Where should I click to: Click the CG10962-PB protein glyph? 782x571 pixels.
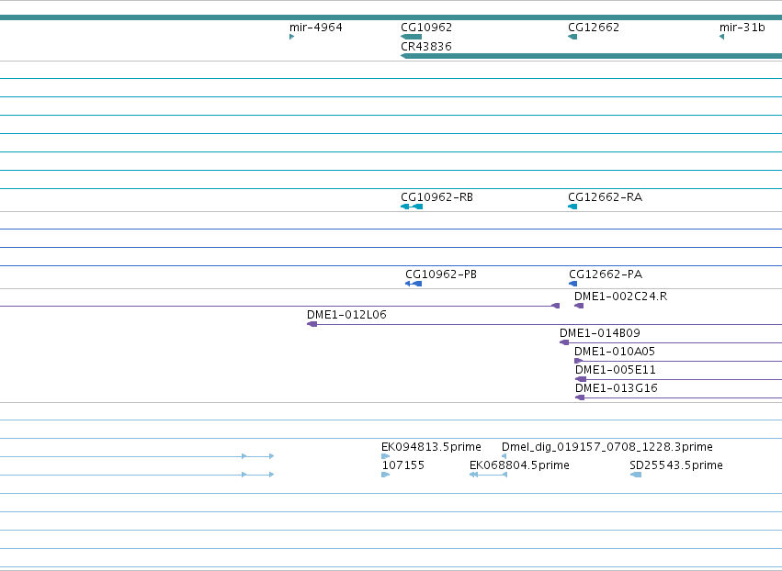coord(414,284)
